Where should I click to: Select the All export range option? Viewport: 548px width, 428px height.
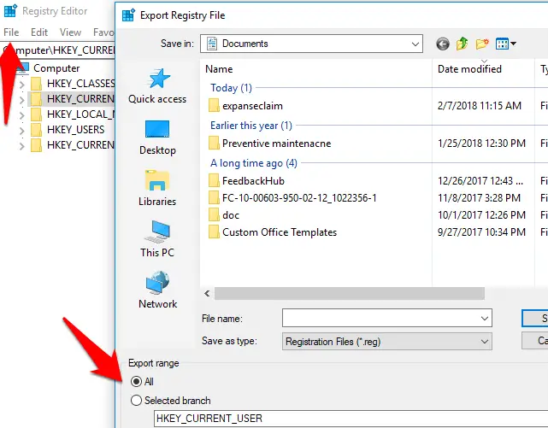pos(137,382)
